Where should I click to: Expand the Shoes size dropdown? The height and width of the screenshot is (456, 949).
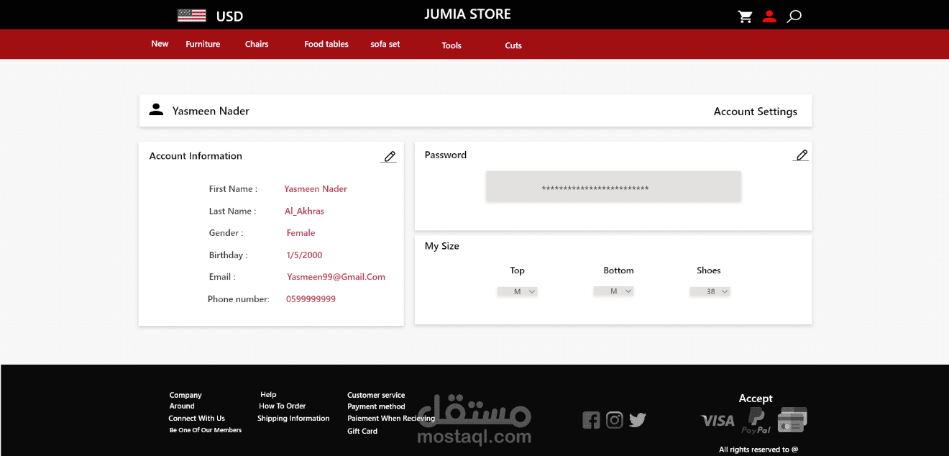(710, 292)
